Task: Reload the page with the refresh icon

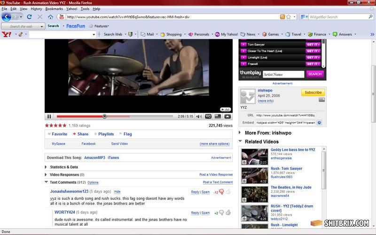Action: (x=29, y=17)
